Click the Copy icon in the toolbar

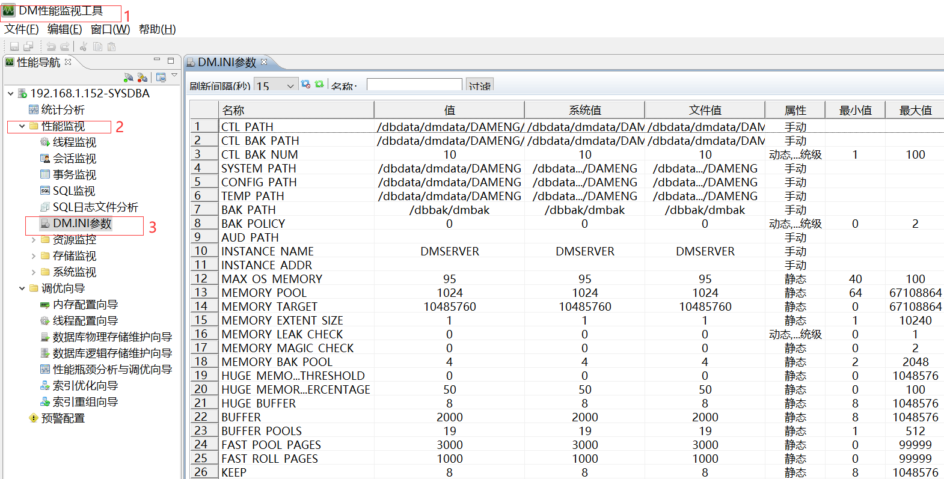pyautogui.click(x=97, y=46)
